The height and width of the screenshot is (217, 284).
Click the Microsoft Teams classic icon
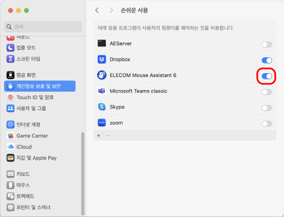tap(102, 91)
